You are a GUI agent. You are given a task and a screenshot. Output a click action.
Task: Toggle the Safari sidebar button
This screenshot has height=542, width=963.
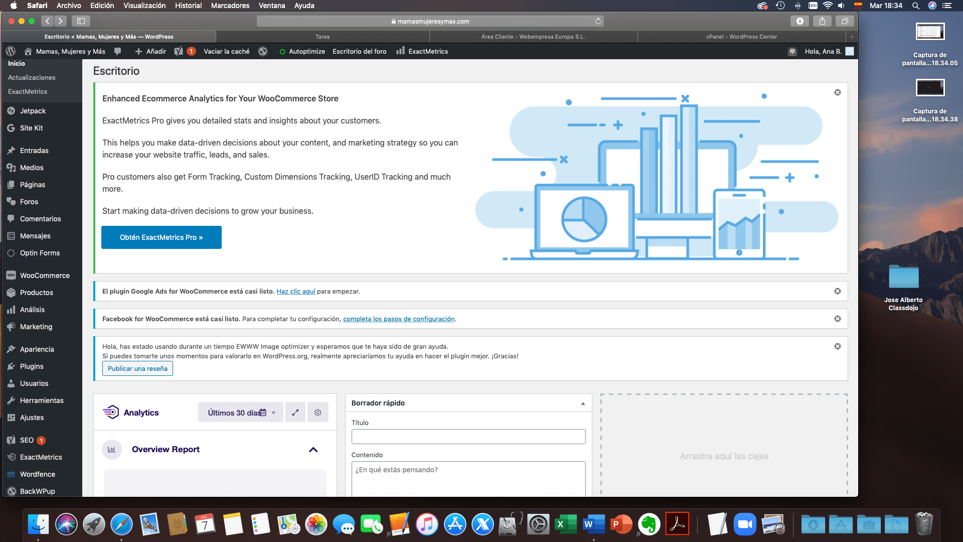81,21
